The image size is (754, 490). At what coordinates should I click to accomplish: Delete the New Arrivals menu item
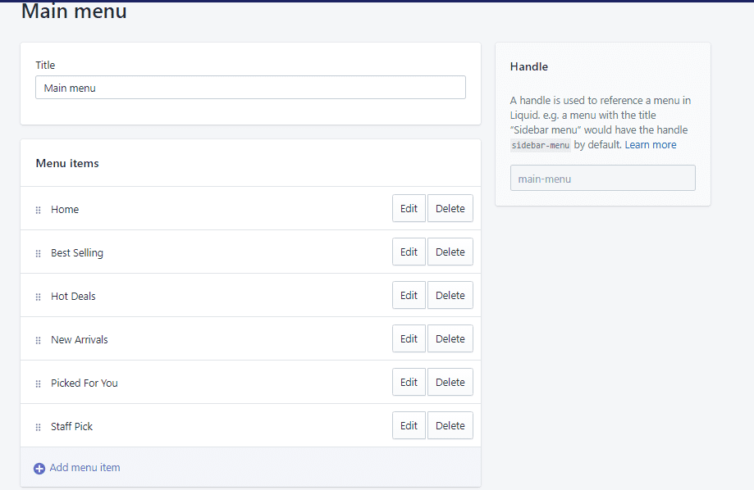coord(450,338)
